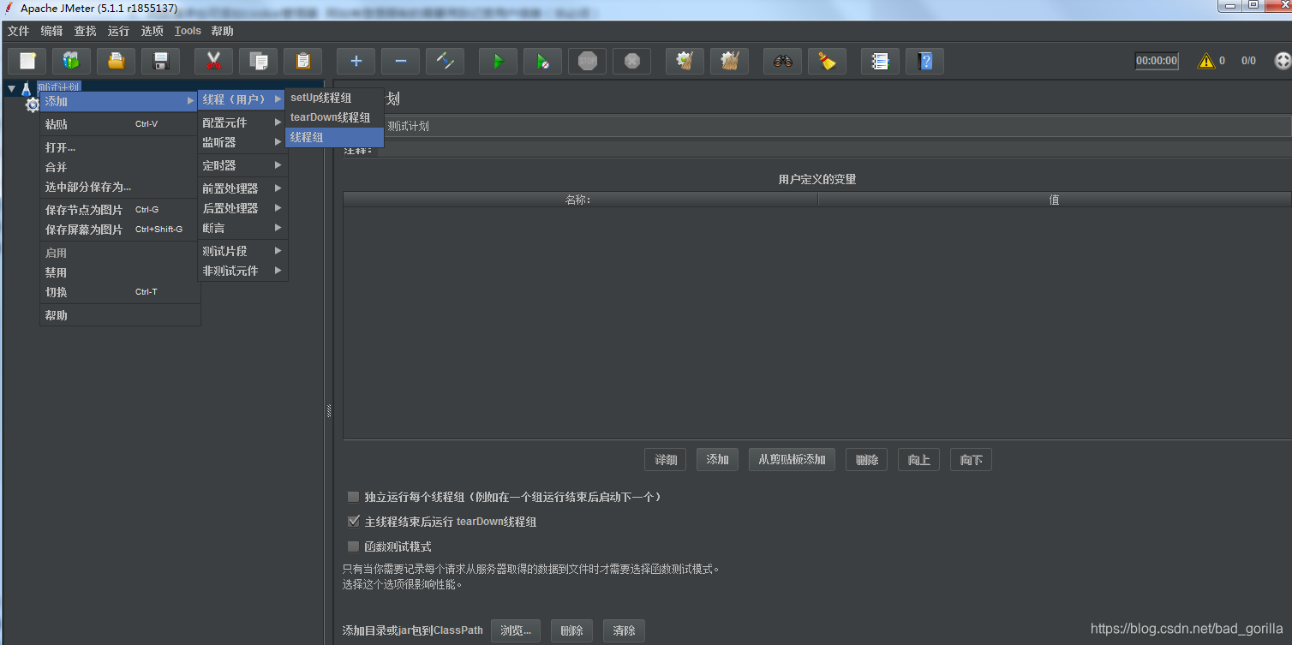Viewport: 1292px width, 645px height.
Task: Choose 保存节点为图片 in context menu
Action: click(x=119, y=210)
